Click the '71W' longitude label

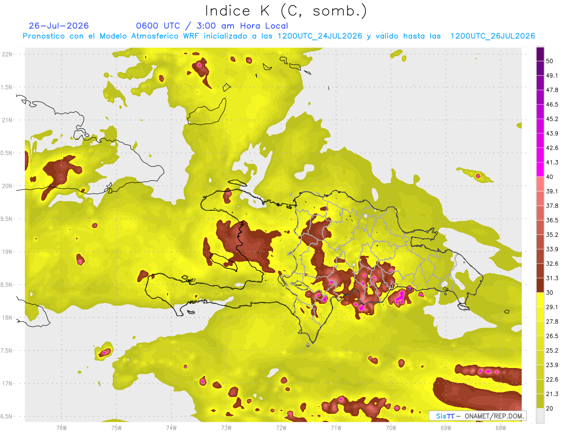click(336, 427)
